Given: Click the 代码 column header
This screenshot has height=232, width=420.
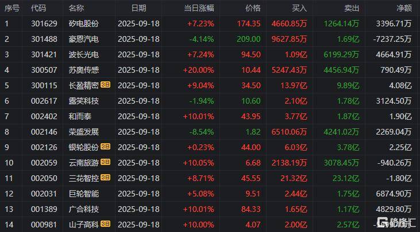Looking at the screenshot, I should pos(38,8).
